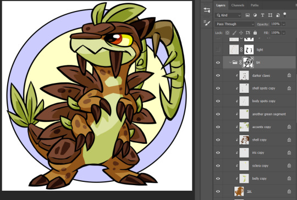Filter layers by smart objects icon

278,15
